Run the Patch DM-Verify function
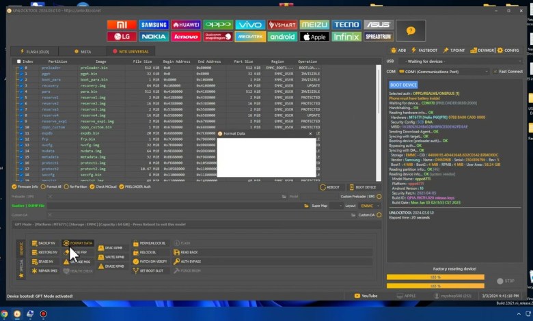 click(x=150, y=262)
